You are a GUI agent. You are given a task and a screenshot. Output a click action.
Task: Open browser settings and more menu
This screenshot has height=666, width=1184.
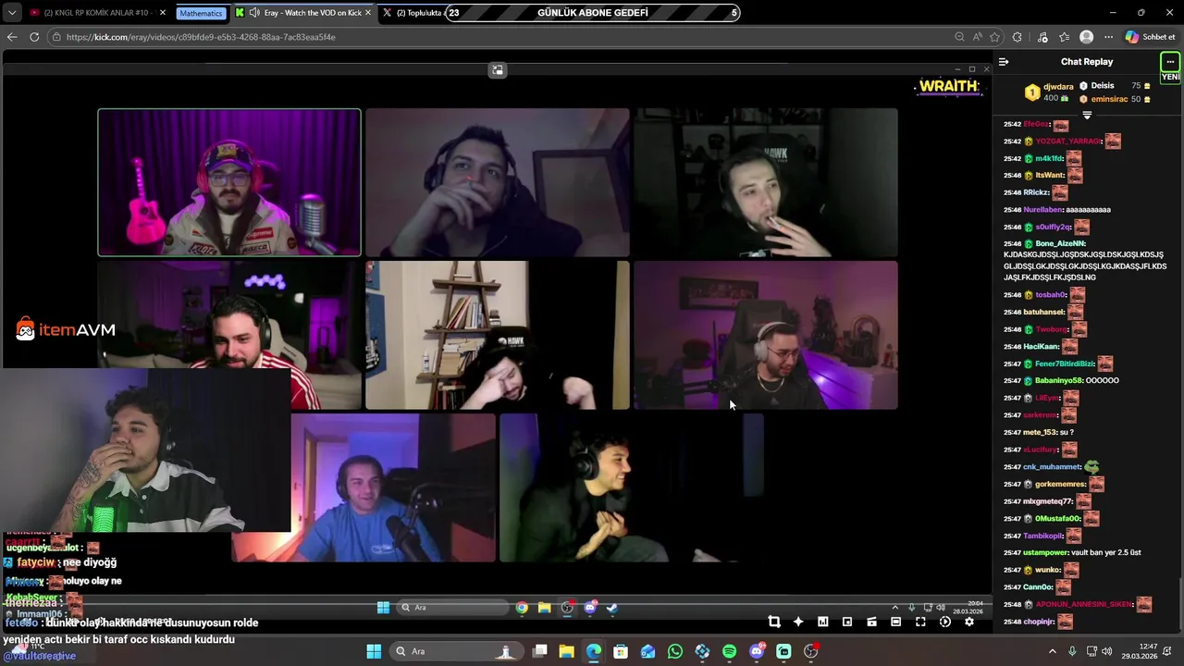pyautogui.click(x=1108, y=37)
